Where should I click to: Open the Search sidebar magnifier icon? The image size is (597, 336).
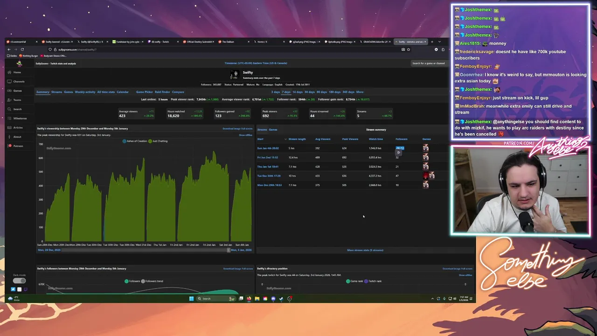click(10, 109)
